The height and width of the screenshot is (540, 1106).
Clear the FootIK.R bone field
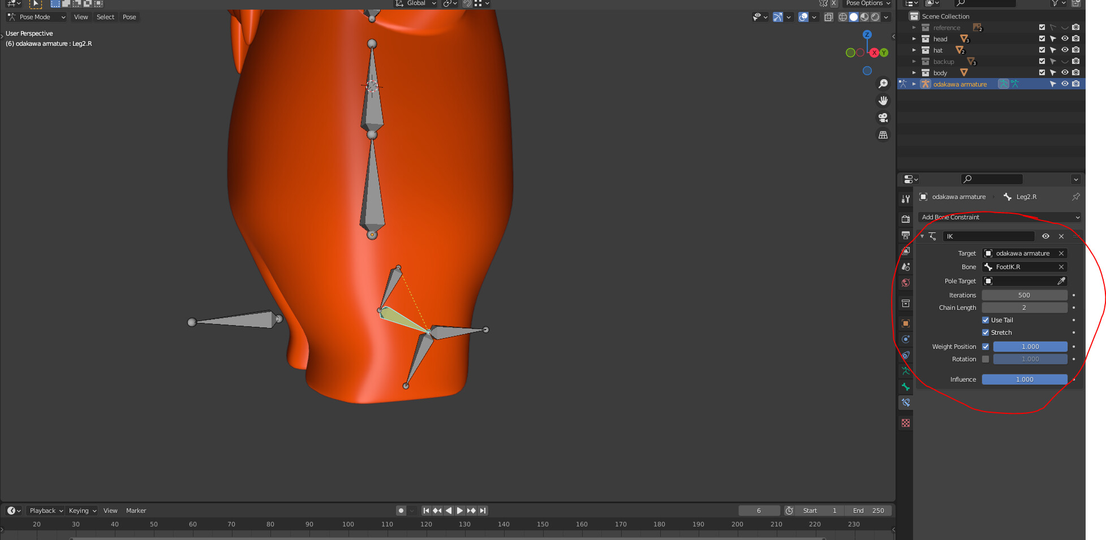point(1061,267)
